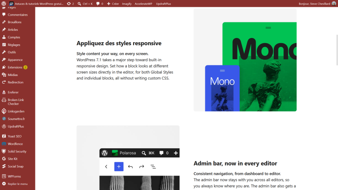Image resolution: width=338 pixels, height=190 pixels.
Task: Click the Commentaires speech bubble icon
Action: [x=4, y=14]
